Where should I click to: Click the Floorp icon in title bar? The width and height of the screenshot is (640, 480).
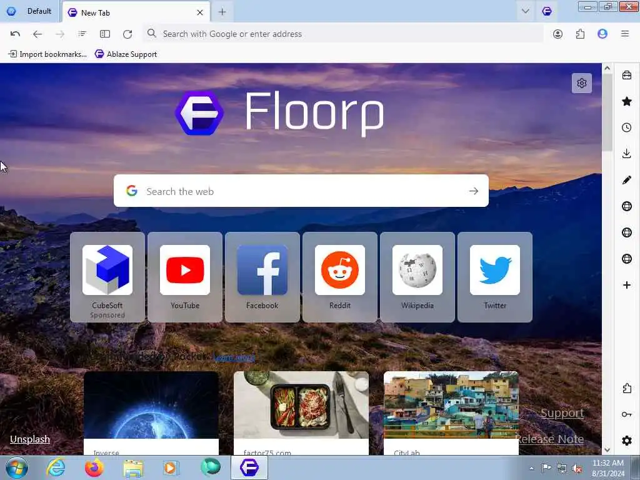[547, 11]
